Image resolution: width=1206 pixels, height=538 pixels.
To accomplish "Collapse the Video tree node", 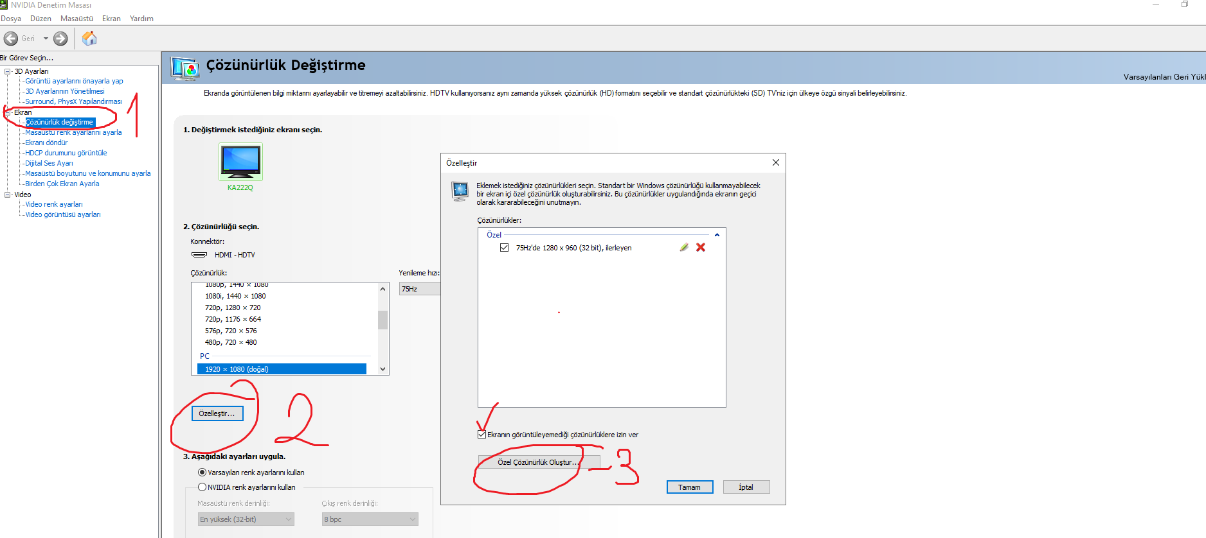I will click(x=8, y=195).
